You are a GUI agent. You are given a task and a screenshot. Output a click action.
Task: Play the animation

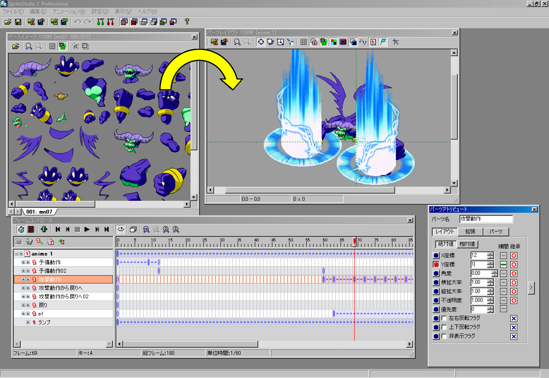[x=87, y=229]
